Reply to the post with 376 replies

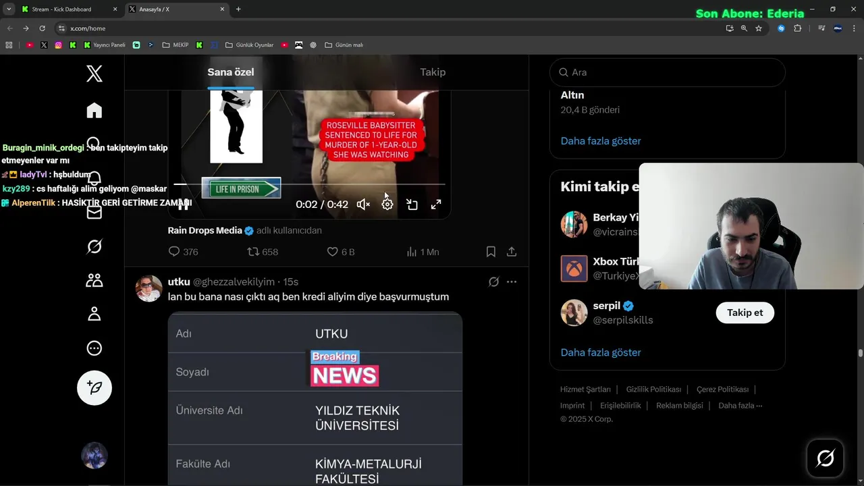(x=183, y=252)
